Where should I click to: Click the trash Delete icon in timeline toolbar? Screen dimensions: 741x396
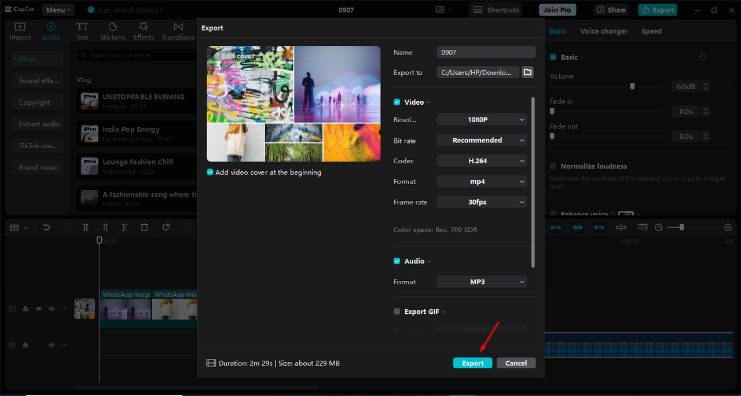145,228
